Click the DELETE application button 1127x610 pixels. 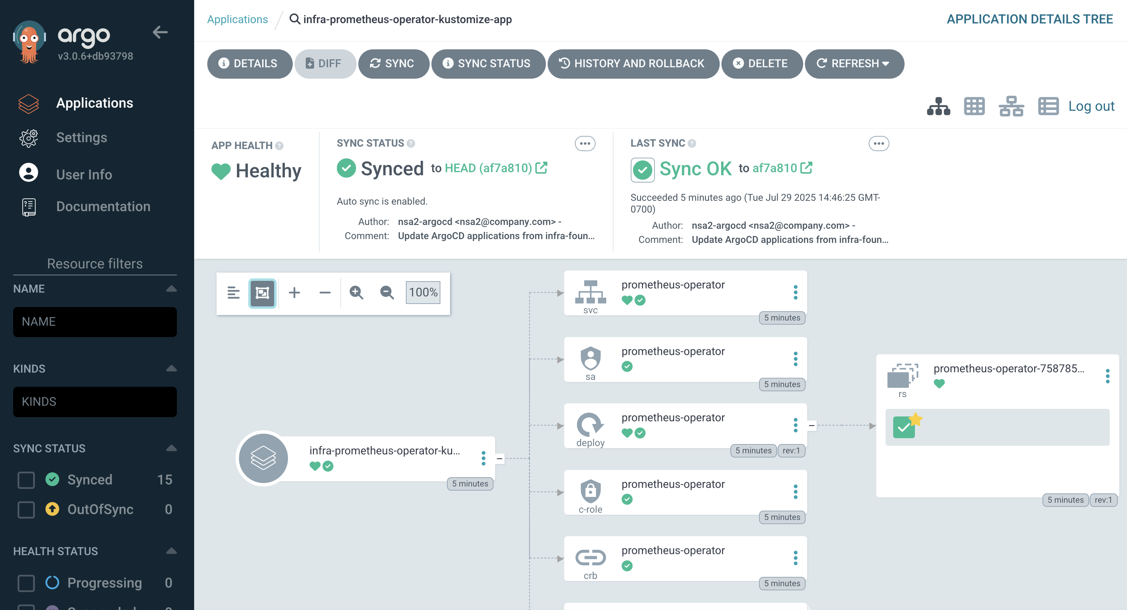(x=762, y=64)
